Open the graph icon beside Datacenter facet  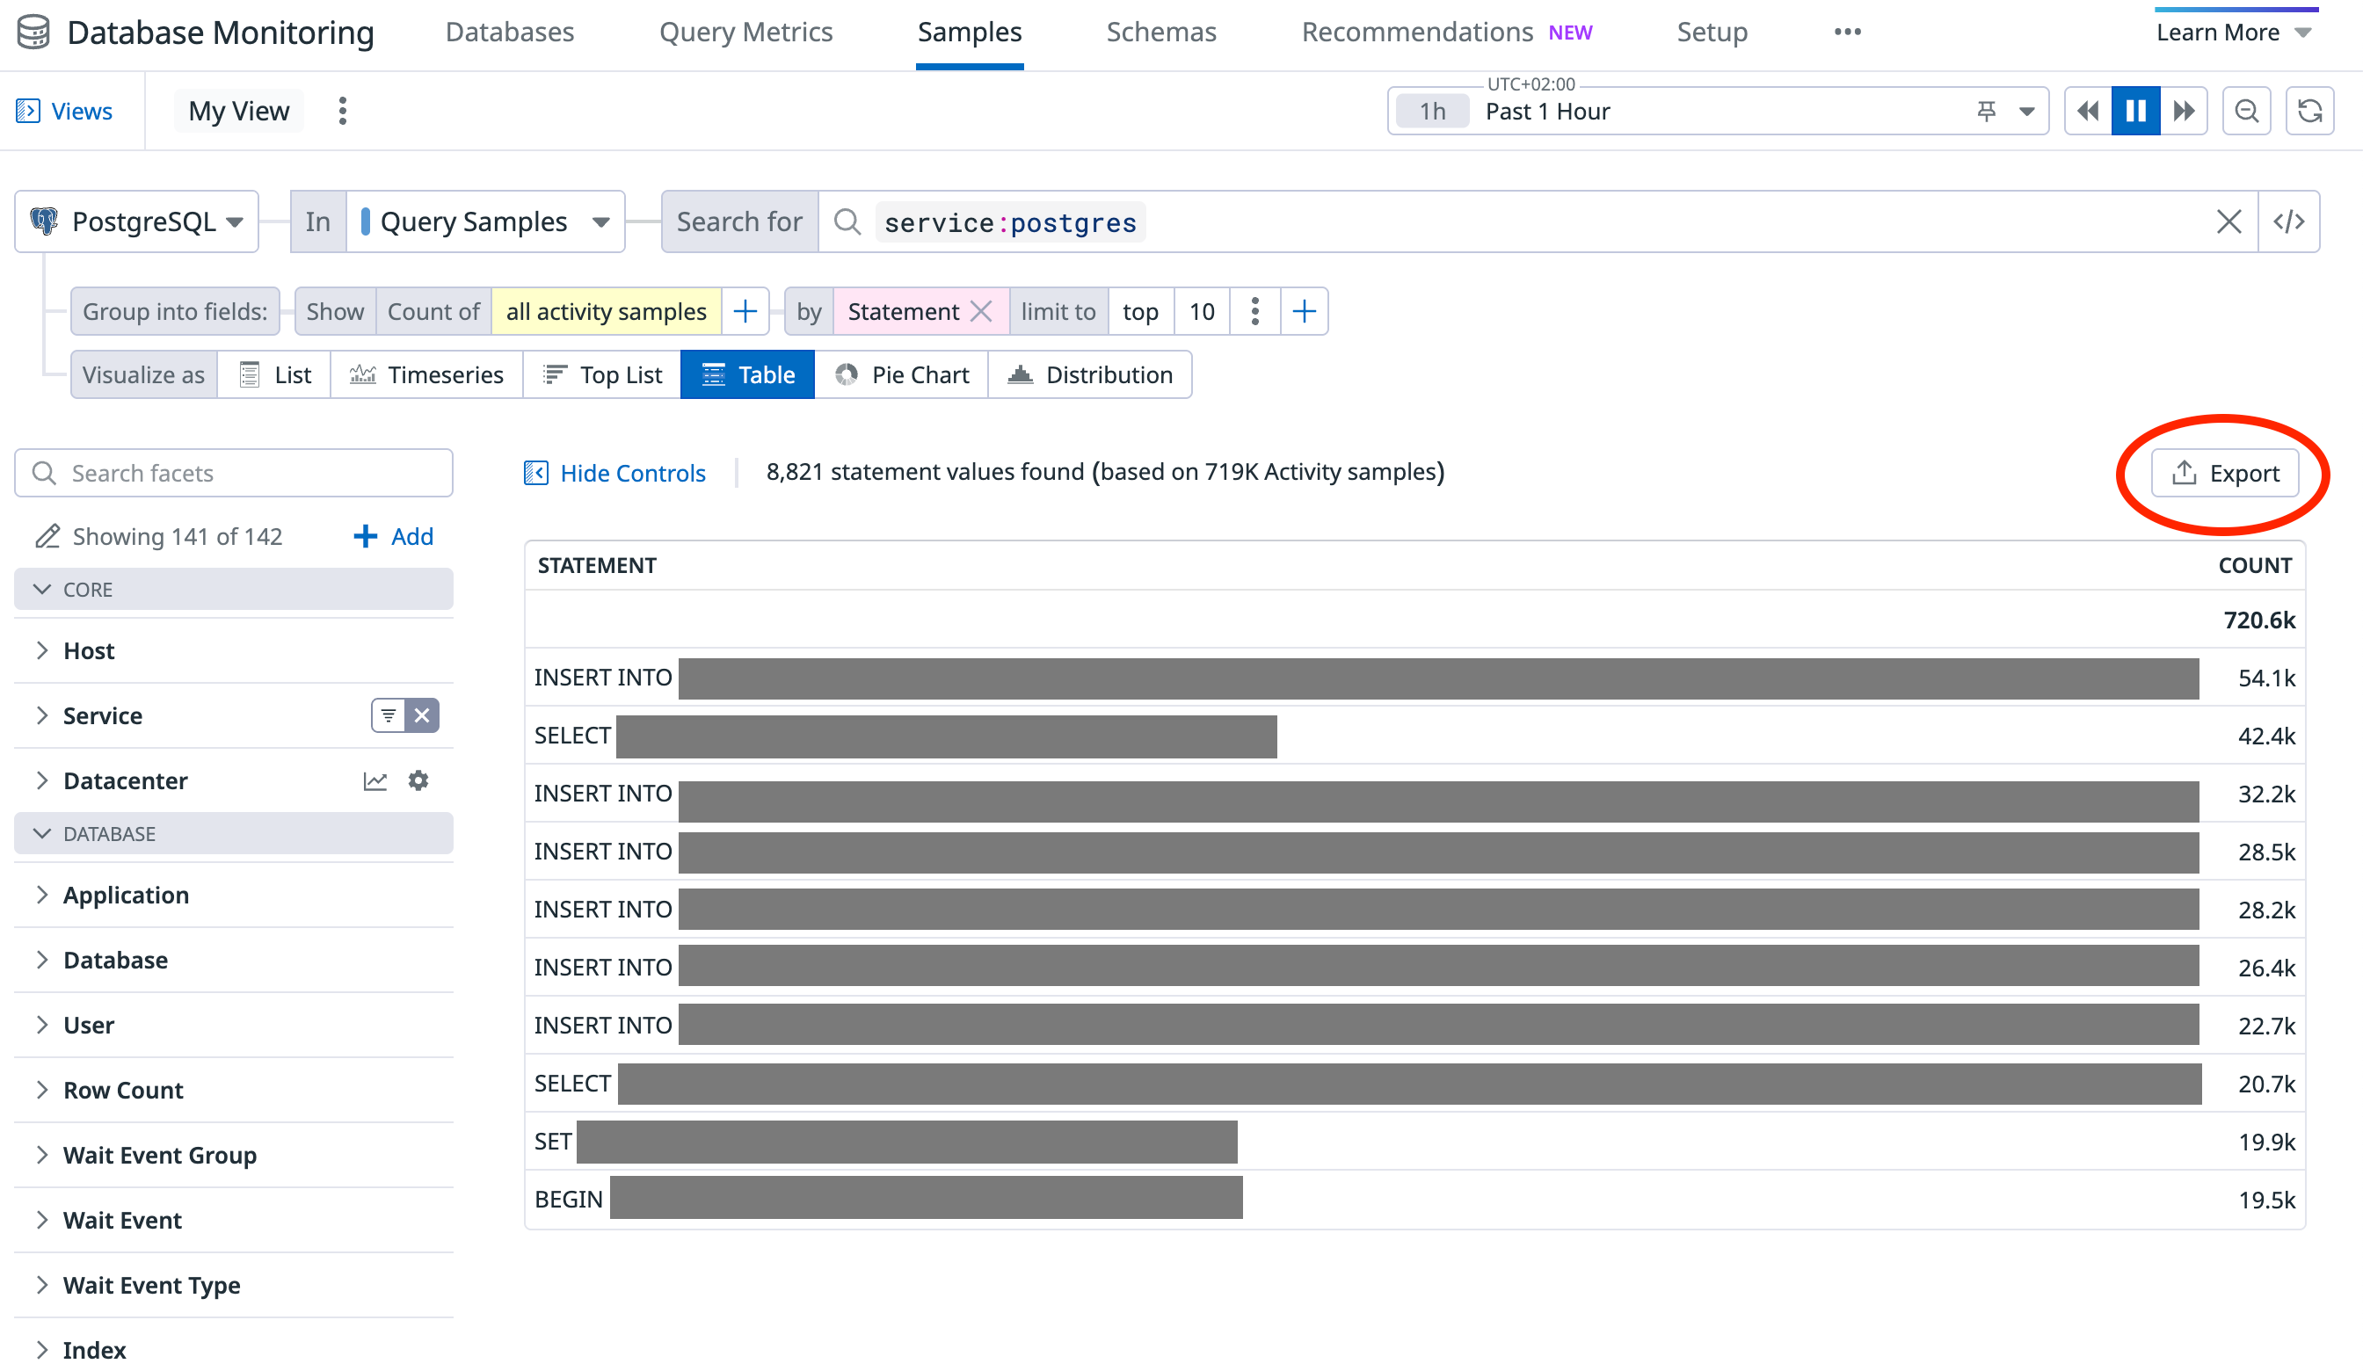pyautogui.click(x=375, y=780)
